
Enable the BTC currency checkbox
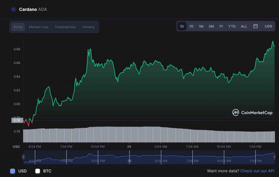(x=38, y=171)
